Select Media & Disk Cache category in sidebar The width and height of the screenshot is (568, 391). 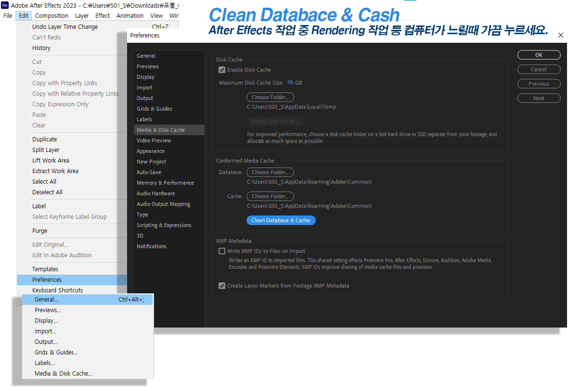(x=169, y=130)
